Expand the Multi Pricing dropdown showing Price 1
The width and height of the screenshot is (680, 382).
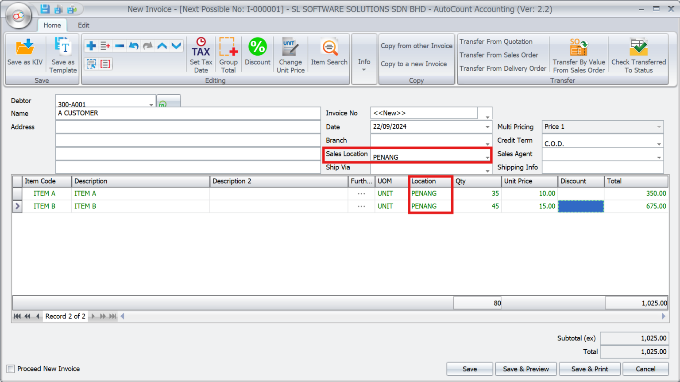[x=659, y=127]
